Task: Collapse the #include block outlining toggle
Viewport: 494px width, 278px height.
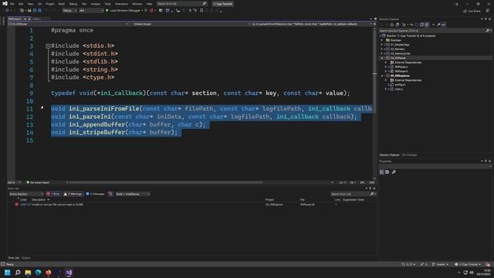Action: [x=48, y=46]
